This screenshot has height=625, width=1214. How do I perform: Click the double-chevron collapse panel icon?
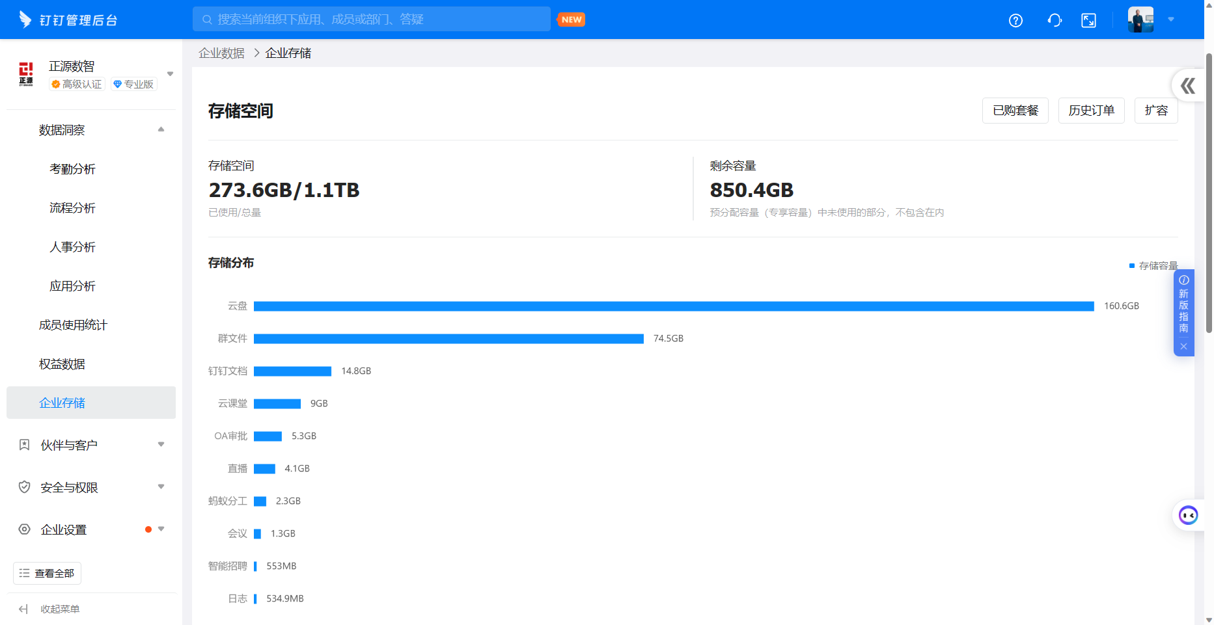[1188, 86]
